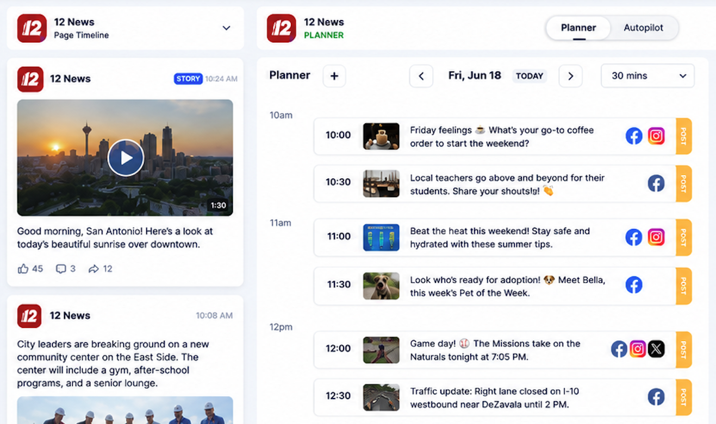Viewport: 716px width, 424px height.
Task: Open the classroom thumbnail at 10:30
Action: click(381, 183)
